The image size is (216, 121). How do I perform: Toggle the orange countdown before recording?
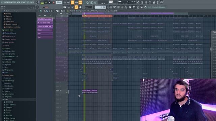[x=73, y=2]
